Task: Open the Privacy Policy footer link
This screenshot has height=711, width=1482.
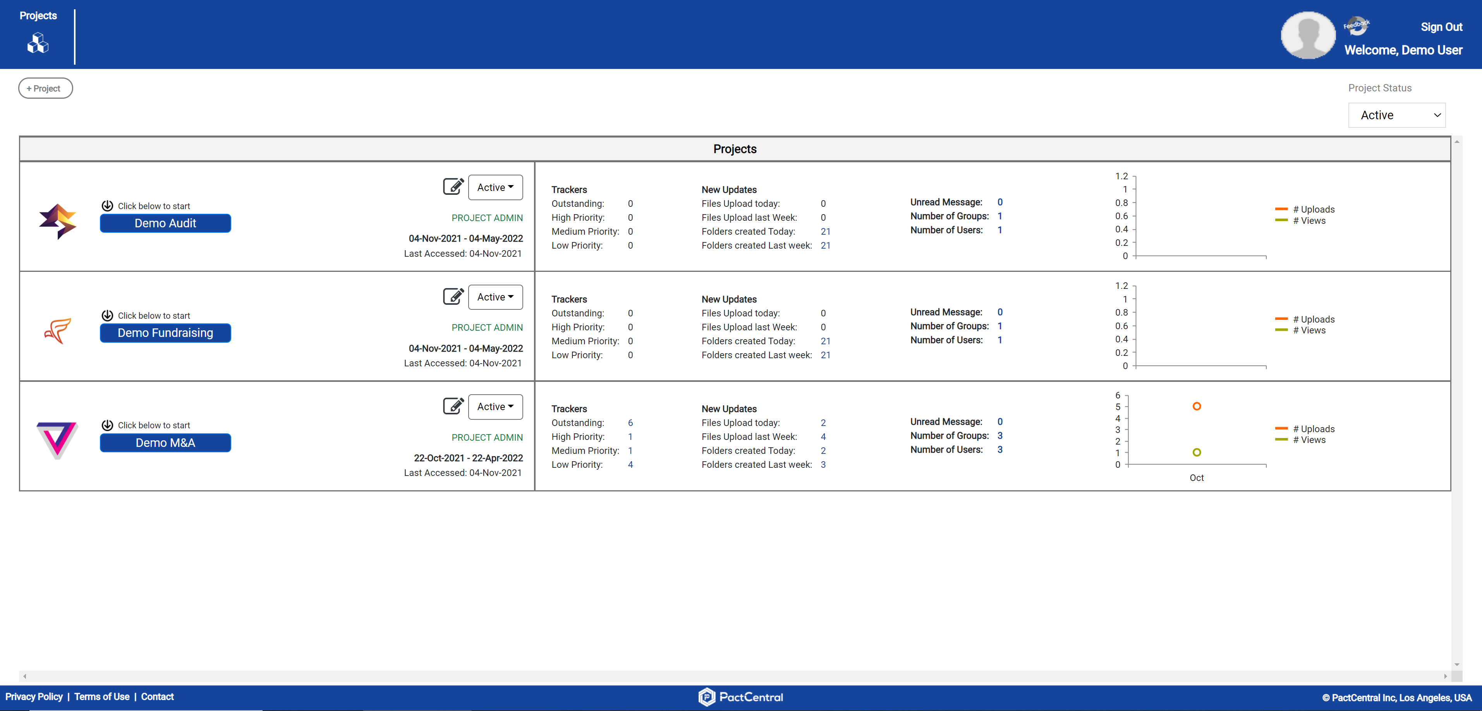Action: click(x=34, y=697)
